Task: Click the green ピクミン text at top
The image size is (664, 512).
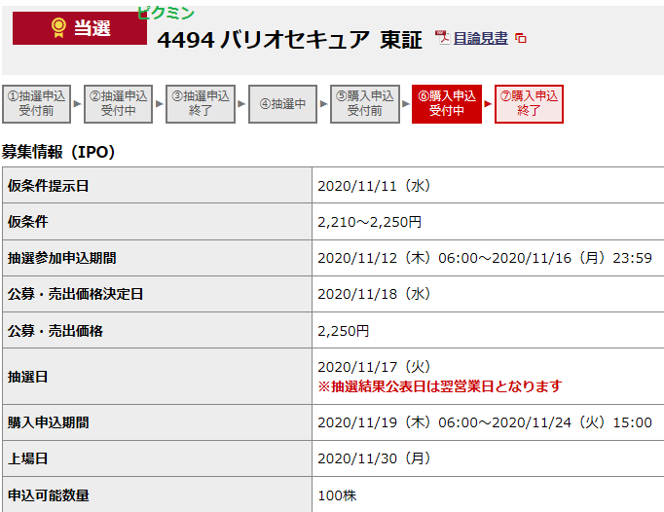Action: point(166,13)
